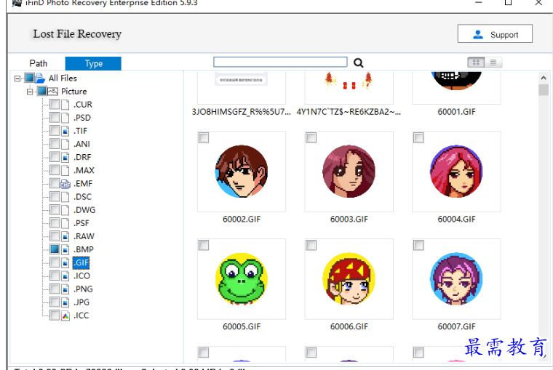Open the Type tab

[93, 63]
